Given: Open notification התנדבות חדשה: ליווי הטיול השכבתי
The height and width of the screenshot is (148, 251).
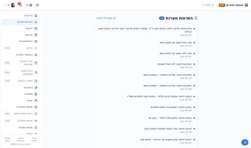Looking at the screenshot, I should coord(146,65).
